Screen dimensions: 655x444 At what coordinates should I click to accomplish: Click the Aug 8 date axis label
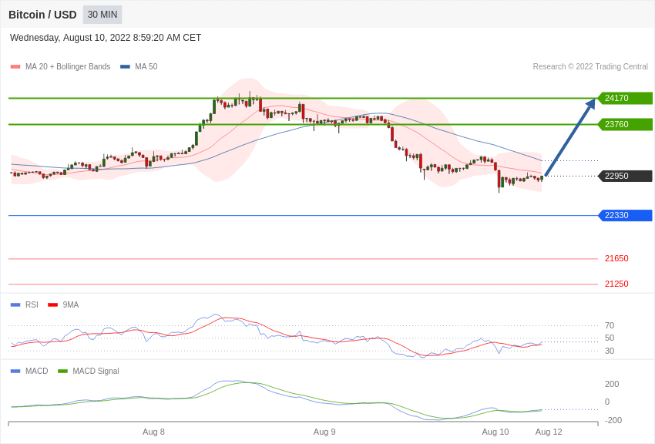tap(153, 432)
